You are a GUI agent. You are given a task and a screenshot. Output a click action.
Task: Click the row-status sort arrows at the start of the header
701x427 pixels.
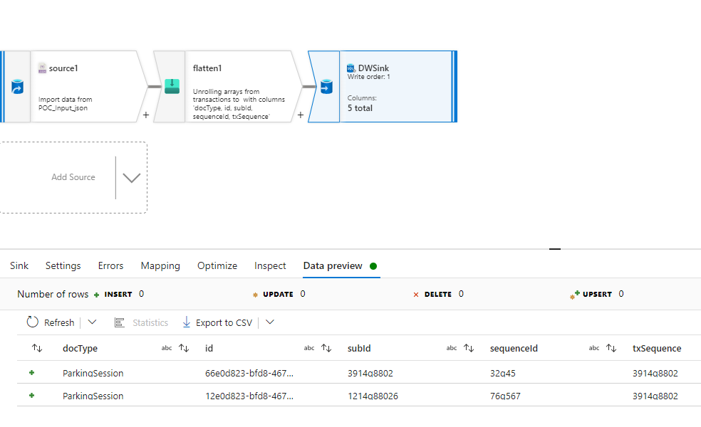(x=37, y=348)
